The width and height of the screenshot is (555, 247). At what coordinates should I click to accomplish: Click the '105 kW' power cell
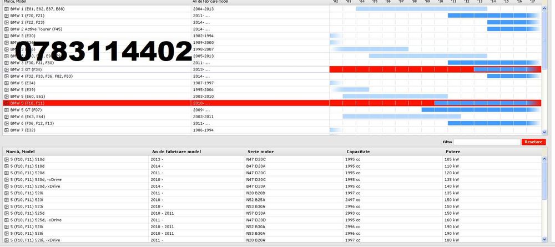click(452, 159)
